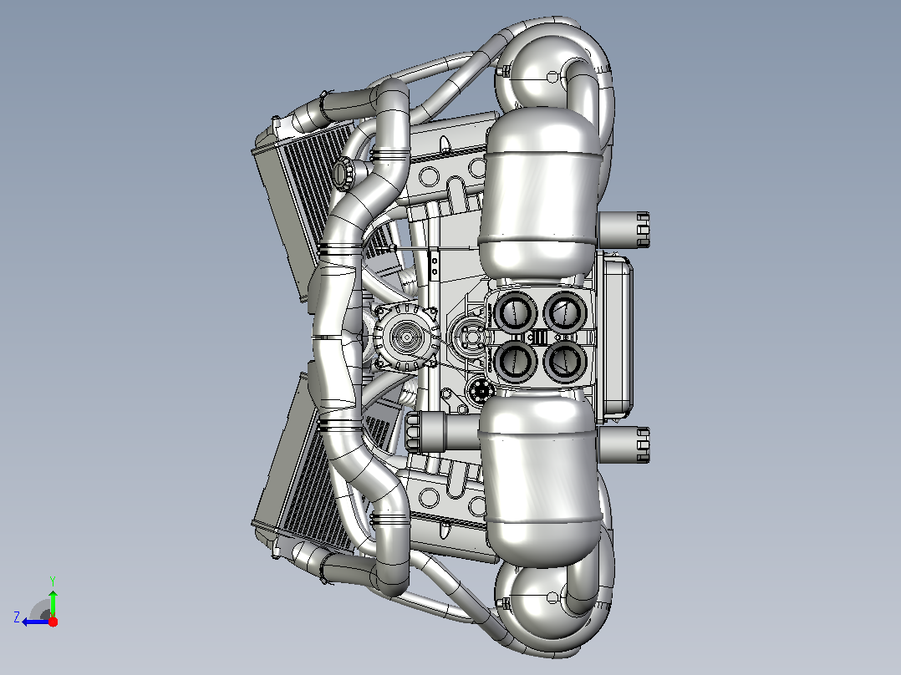Viewport: 901px width, 675px height.
Task: Select the lower muffler canister on the model
Action: point(540,480)
